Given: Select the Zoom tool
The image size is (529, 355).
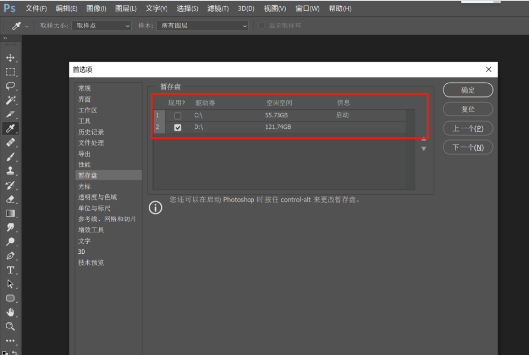Looking at the screenshot, I should [x=10, y=326].
